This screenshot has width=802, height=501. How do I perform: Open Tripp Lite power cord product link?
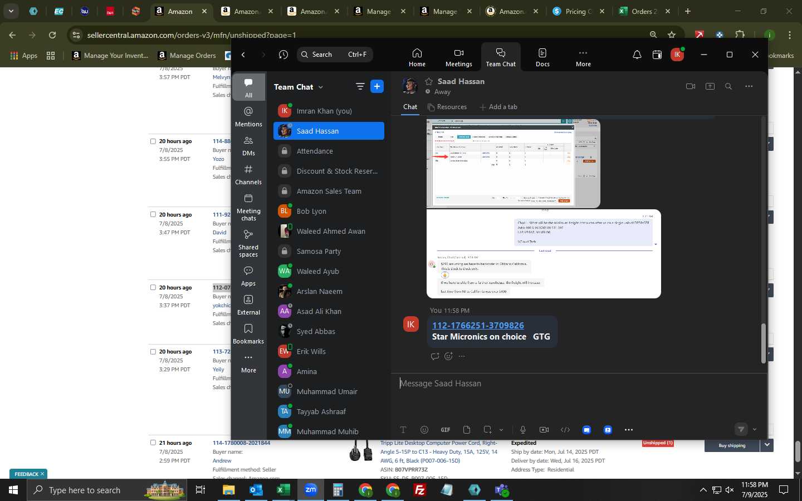click(x=439, y=451)
